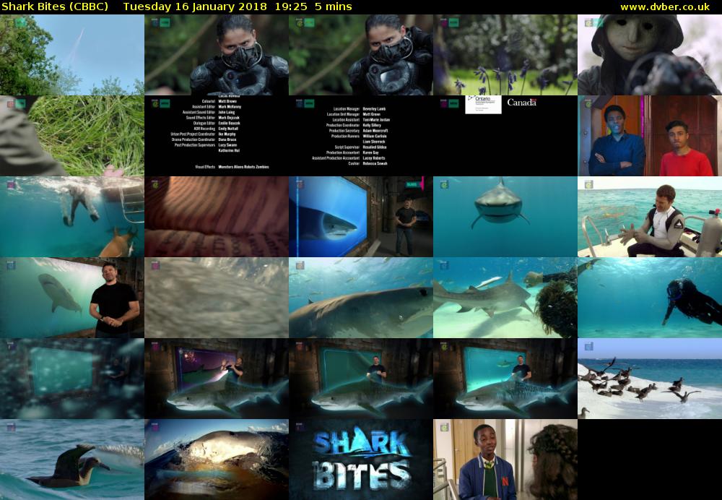Open the thumbnail of two boys in blue and red
Image resolution: width=722 pixels, height=500 pixels.
pyautogui.click(x=649, y=136)
